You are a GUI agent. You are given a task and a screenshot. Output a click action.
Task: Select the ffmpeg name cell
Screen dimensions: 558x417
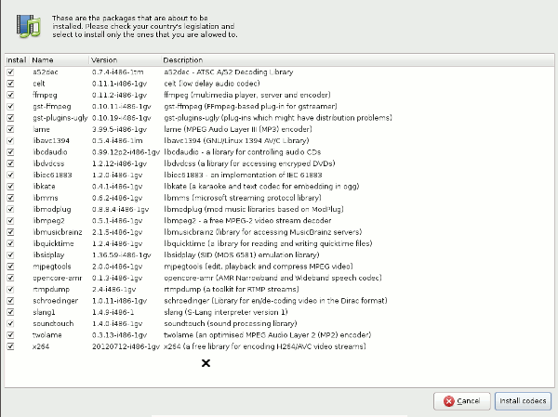pos(45,96)
